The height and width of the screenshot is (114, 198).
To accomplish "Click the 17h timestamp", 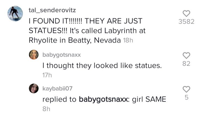I will coord(47,75).
